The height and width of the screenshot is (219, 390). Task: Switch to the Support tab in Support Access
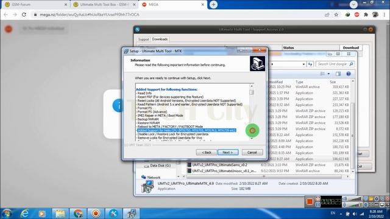144,39
